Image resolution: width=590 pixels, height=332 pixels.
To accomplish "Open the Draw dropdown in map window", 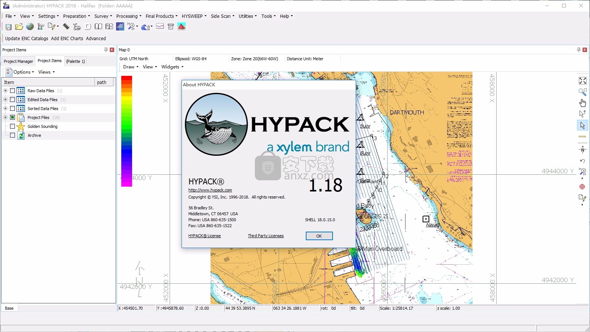I will [131, 67].
